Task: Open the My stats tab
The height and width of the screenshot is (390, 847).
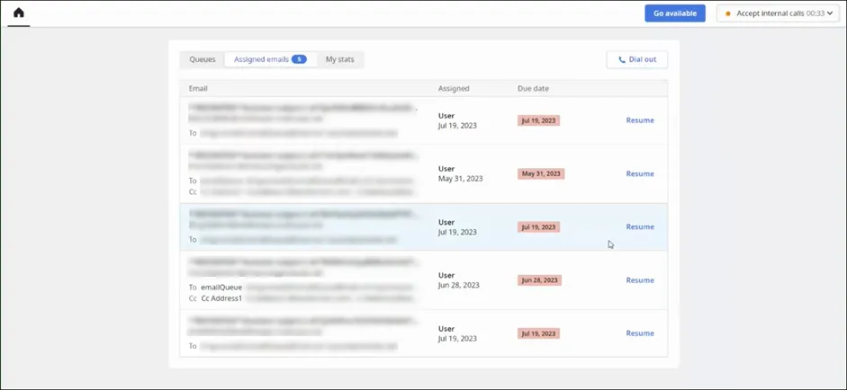Action: 339,59
